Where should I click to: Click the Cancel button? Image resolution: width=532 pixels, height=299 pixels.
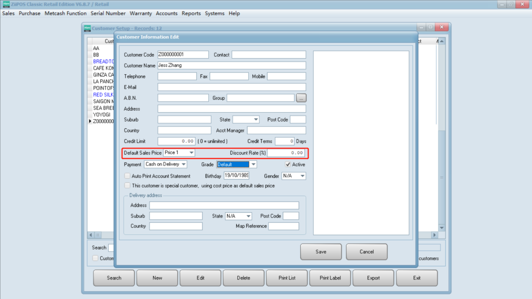point(366,252)
